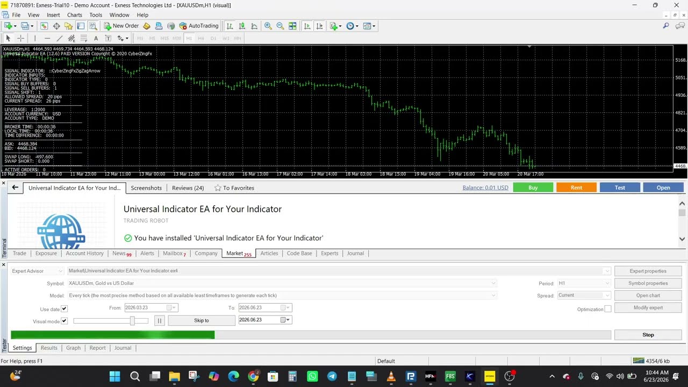This screenshot has height=387, width=688.
Task: Select the Text Label tool
Action: [x=108, y=38]
